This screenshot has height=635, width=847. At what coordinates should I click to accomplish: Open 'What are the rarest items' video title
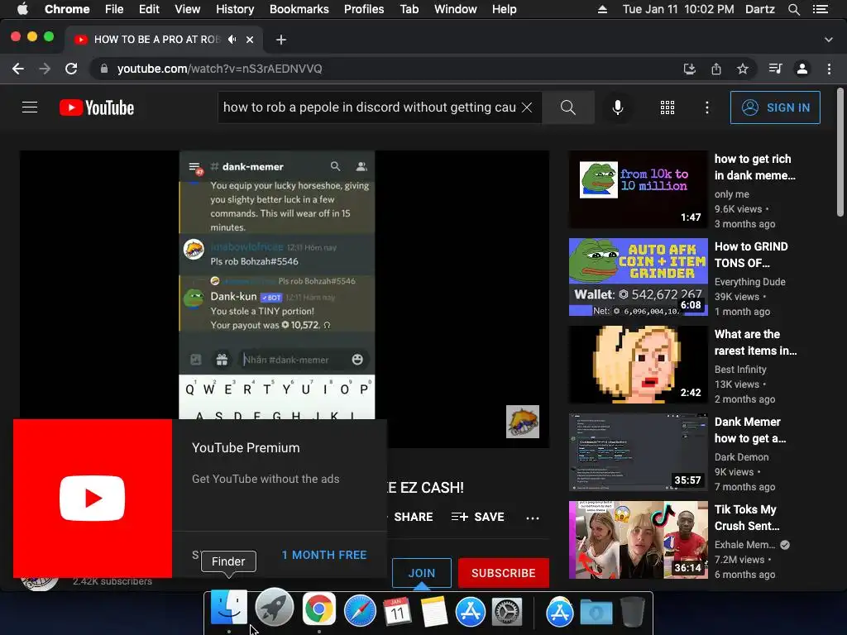[x=755, y=342]
